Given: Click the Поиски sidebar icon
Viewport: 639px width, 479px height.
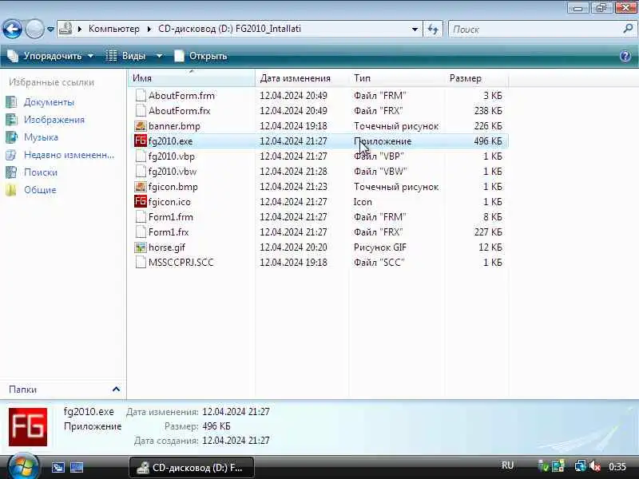Looking at the screenshot, I should pos(11,172).
